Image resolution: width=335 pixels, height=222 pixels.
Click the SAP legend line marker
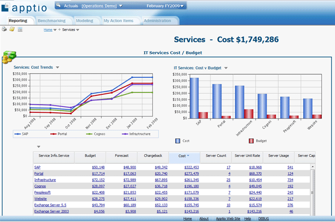(17, 134)
